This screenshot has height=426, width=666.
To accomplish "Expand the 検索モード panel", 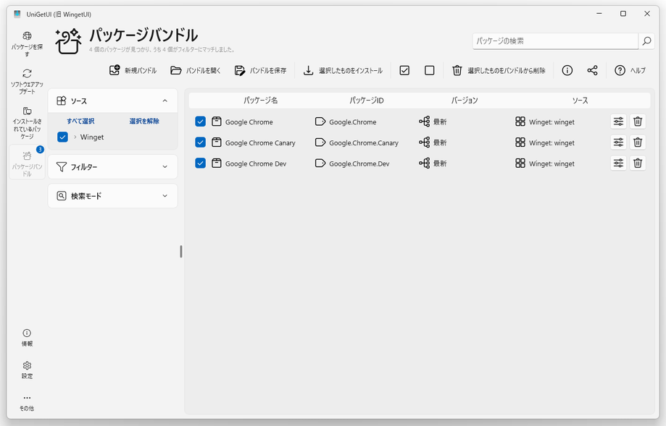I will point(165,196).
